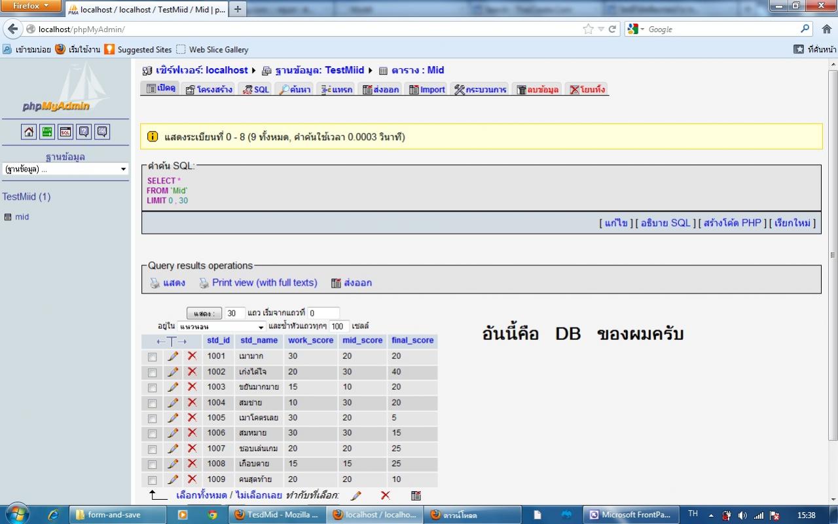Delete row 1007 with red X icon
This screenshot has width=838, height=524.
click(x=192, y=449)
